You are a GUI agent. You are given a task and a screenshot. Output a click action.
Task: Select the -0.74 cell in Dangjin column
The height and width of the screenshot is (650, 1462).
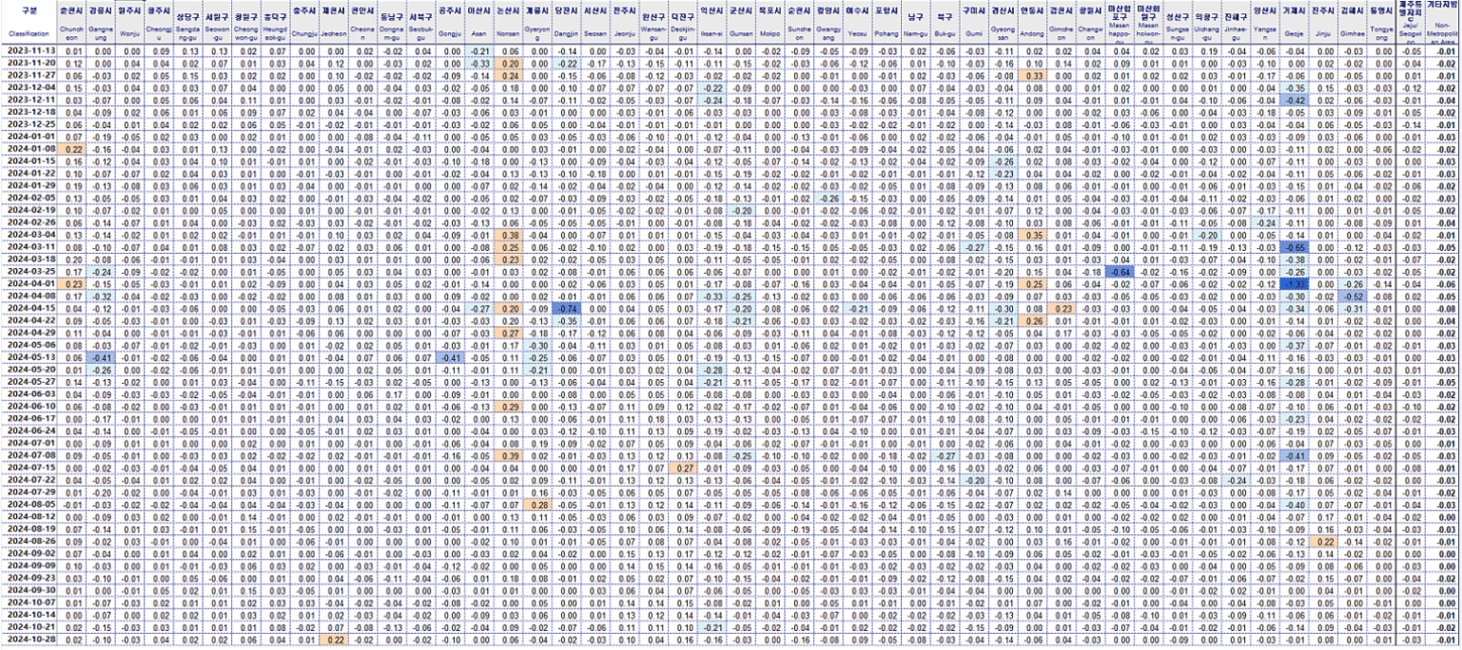pos(568,309)
